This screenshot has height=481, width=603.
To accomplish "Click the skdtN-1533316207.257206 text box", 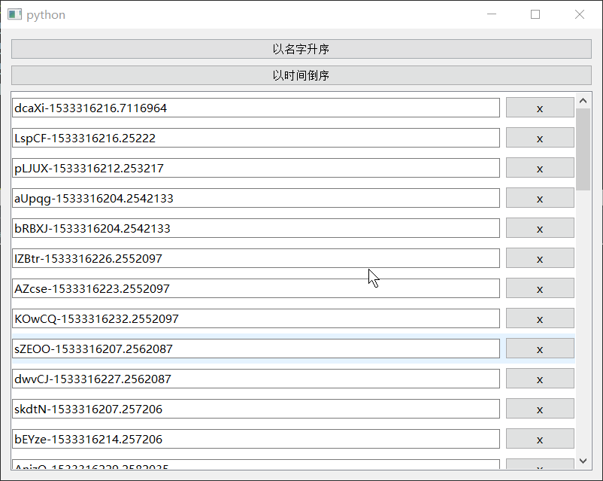I will [x=256, y=409].
